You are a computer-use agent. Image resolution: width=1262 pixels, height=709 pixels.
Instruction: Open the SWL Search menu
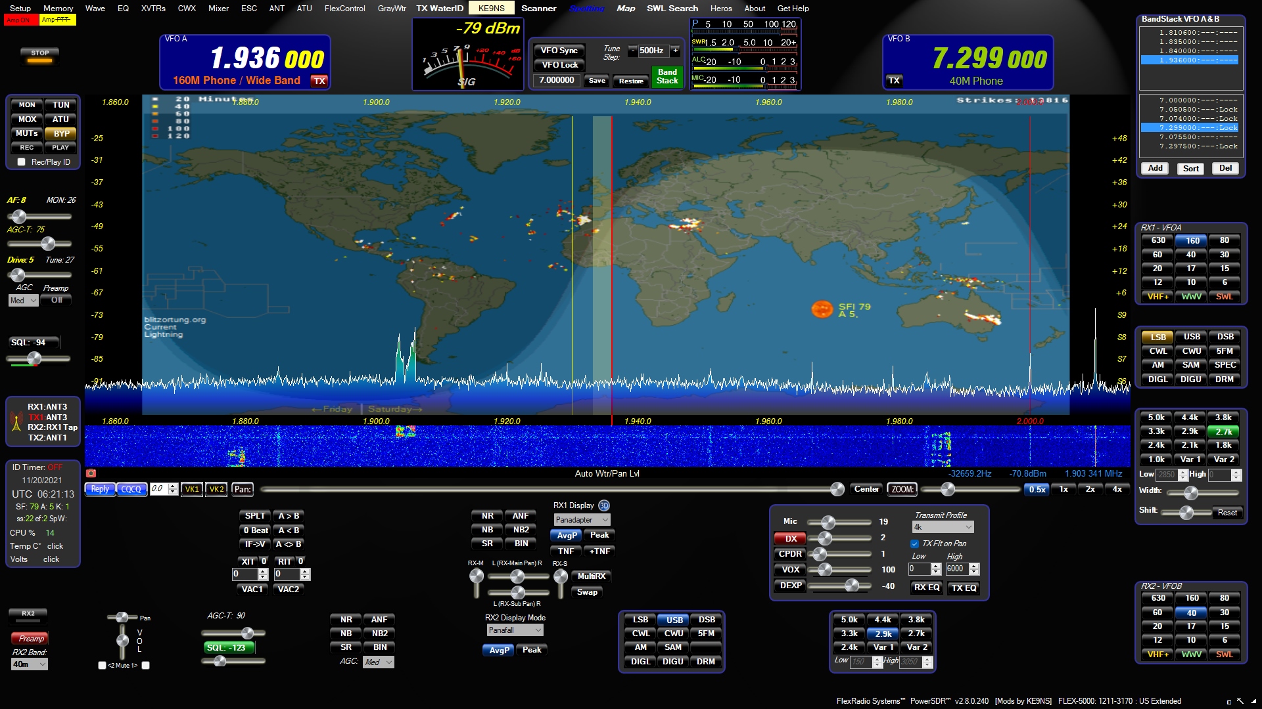tap(672, 9)
